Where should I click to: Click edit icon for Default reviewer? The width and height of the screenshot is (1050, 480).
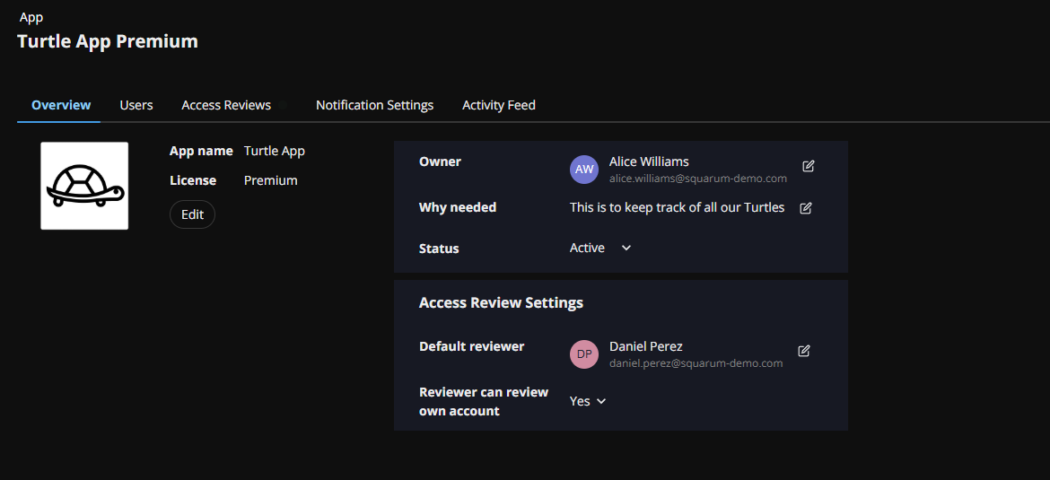coord(804,351)
